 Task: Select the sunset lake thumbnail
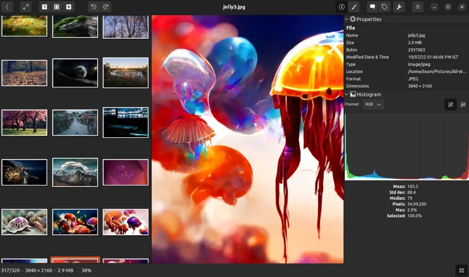point(125,73)
